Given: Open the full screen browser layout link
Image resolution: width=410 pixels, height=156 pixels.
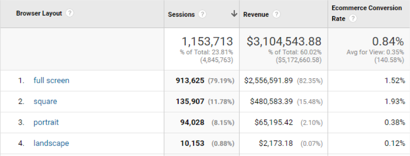Looking at the screenshot, I should tap(51, 80).
